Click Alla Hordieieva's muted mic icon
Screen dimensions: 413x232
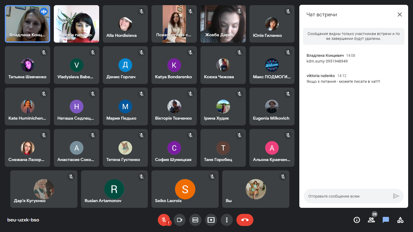[x=141, y=11]
